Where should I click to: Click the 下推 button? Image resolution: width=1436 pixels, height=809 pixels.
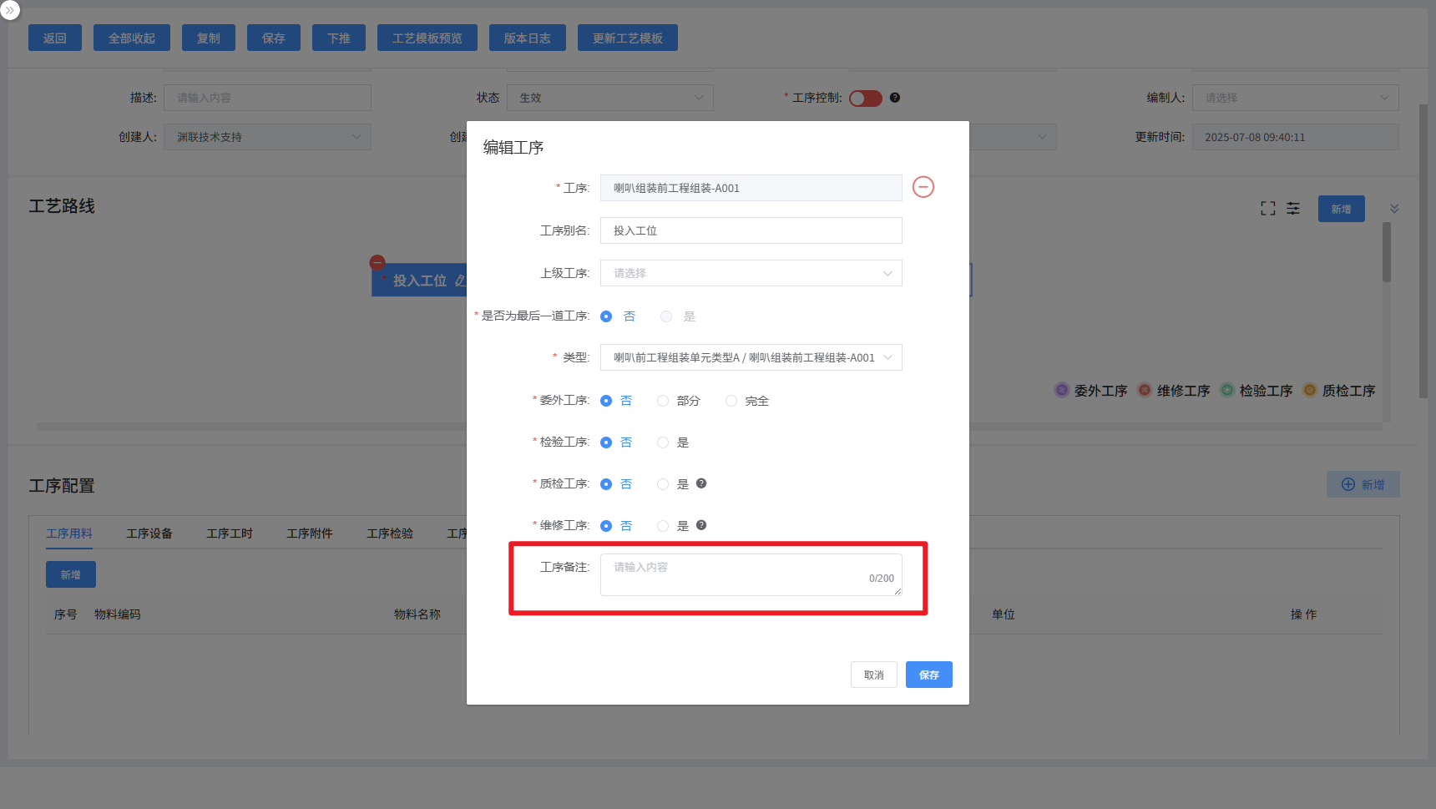[x=339, y=38]
